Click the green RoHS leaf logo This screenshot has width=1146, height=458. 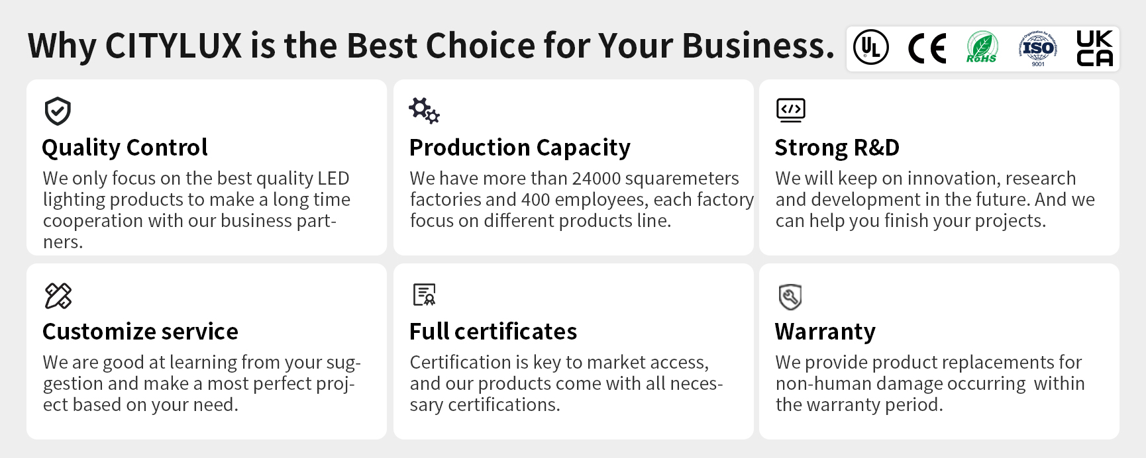[982, 48]
